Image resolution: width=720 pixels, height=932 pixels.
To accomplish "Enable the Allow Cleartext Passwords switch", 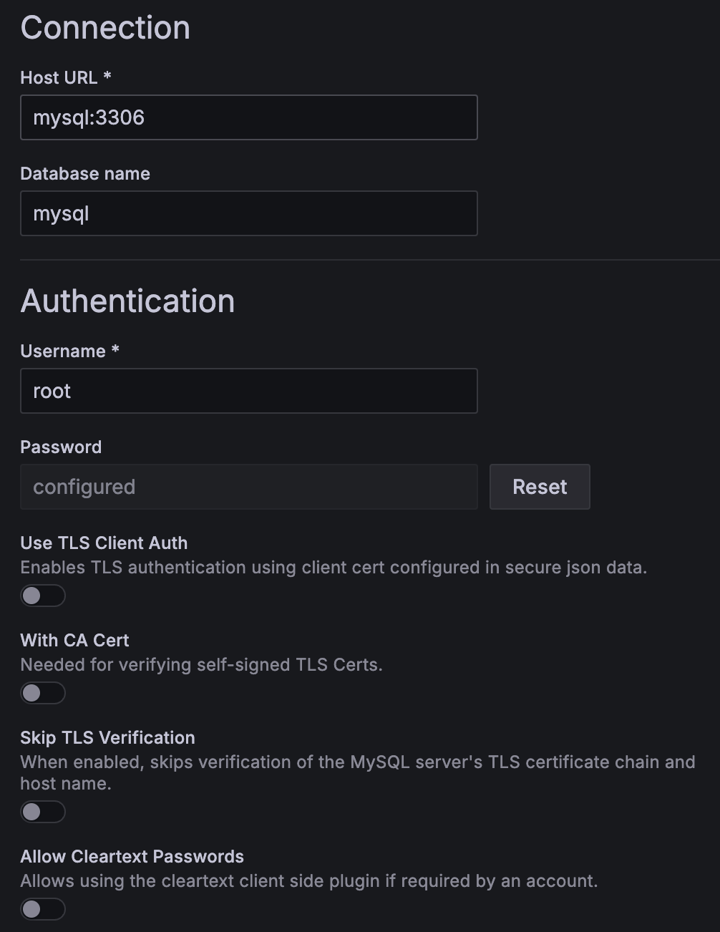I will (43, 909).
